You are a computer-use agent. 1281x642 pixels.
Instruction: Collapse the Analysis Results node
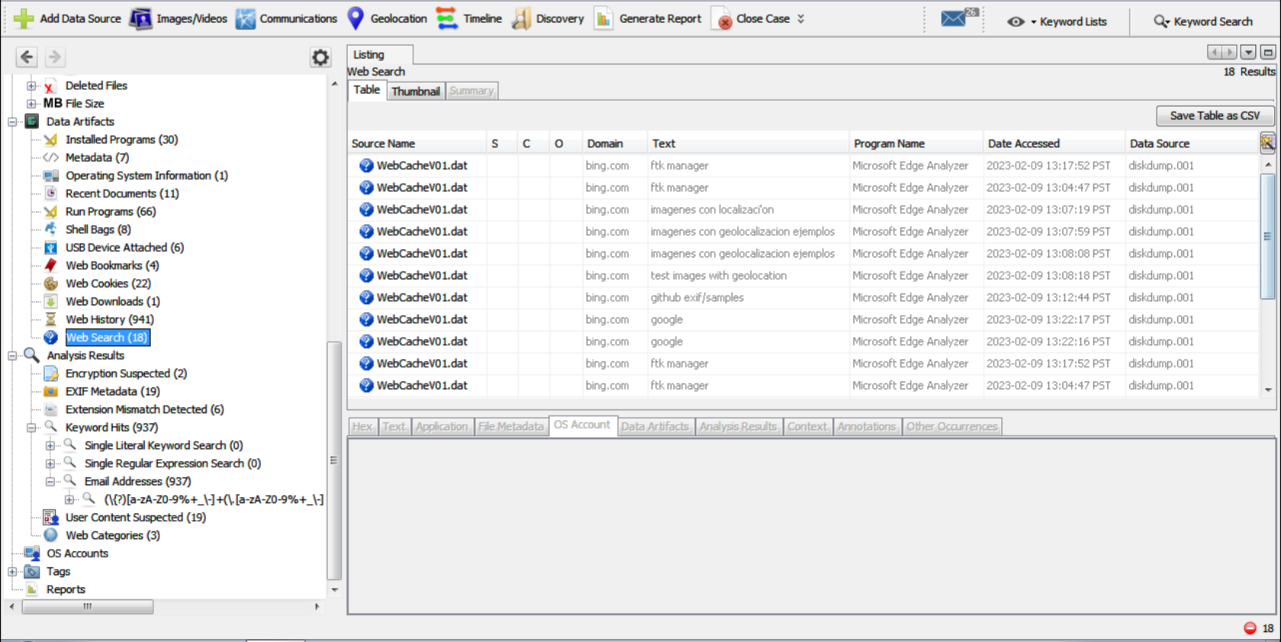(12, 356)
